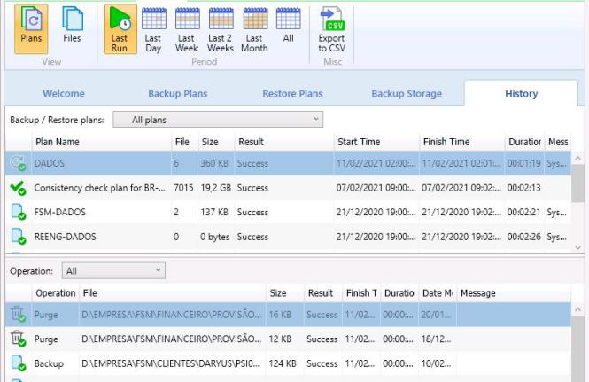This screenshot has width=589, height=382.
Task: Switch to Files view
Action: coord(72,29)
